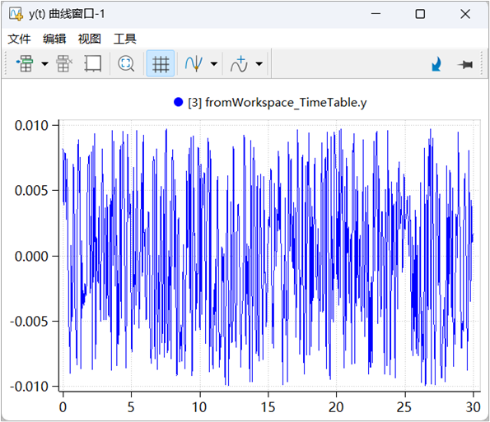Open the 文件 menu
The width and height of the screenshot is (490, 422).
[19, 39]
